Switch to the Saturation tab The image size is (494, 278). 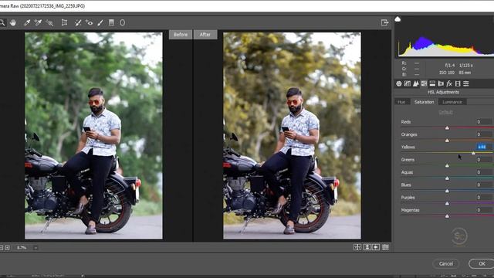click(424, 102)
